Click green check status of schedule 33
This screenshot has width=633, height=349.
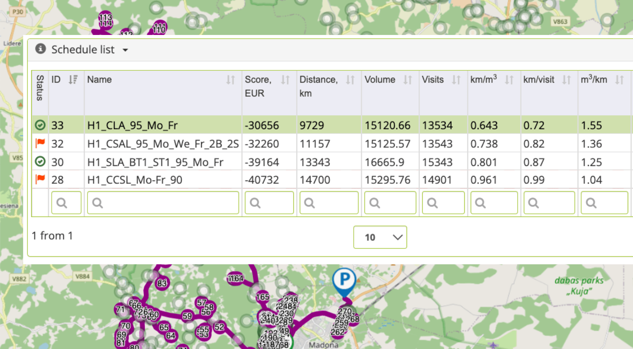40,125
